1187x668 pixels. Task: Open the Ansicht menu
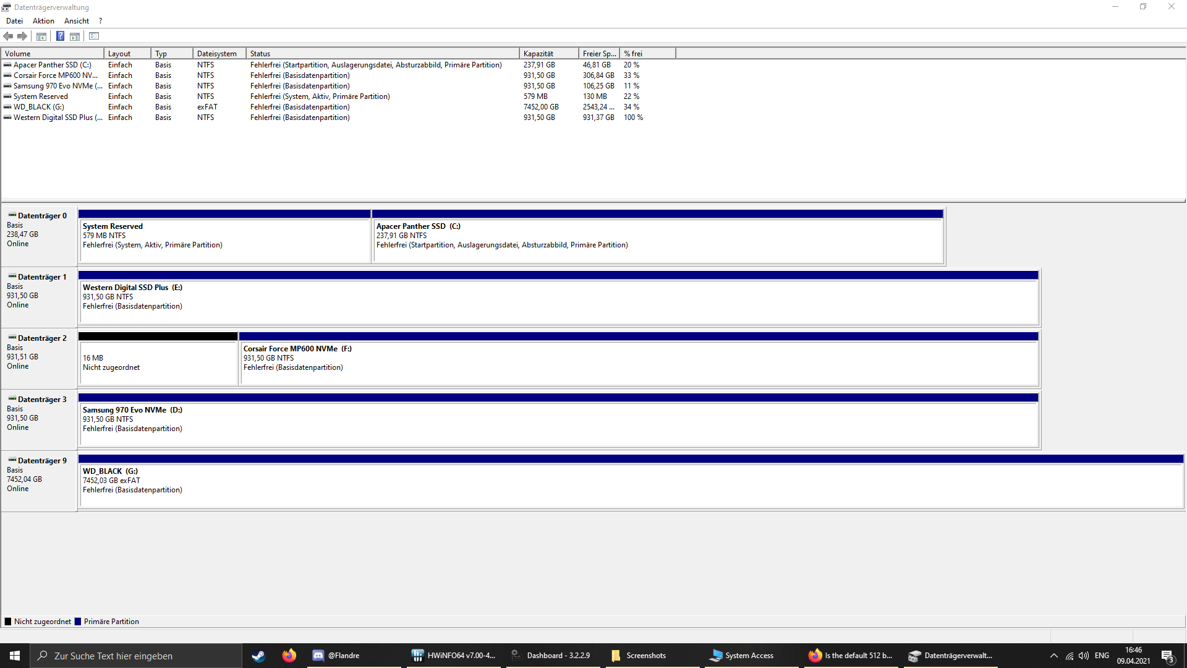[x=77, y=21]
